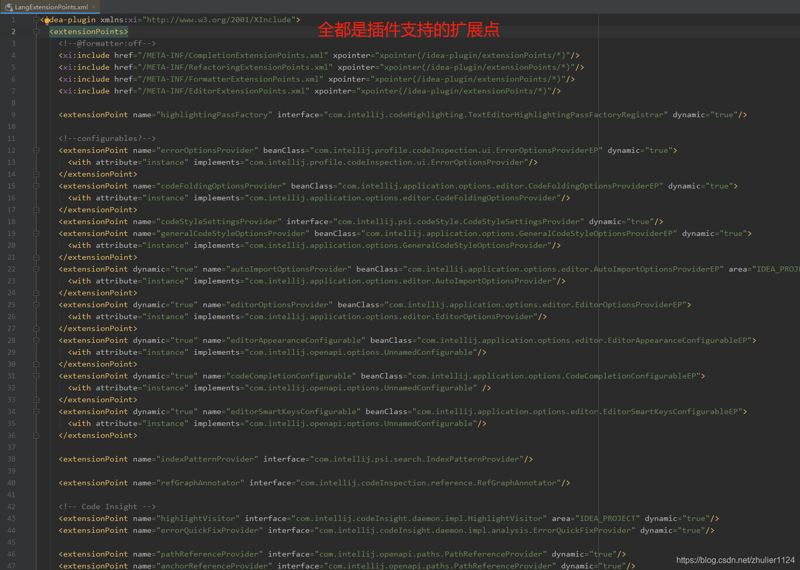The width and height of the screenshot is (800, 570).
Task: Collapse errorOptionsProvider block at line 12
Action: [36, 150]
